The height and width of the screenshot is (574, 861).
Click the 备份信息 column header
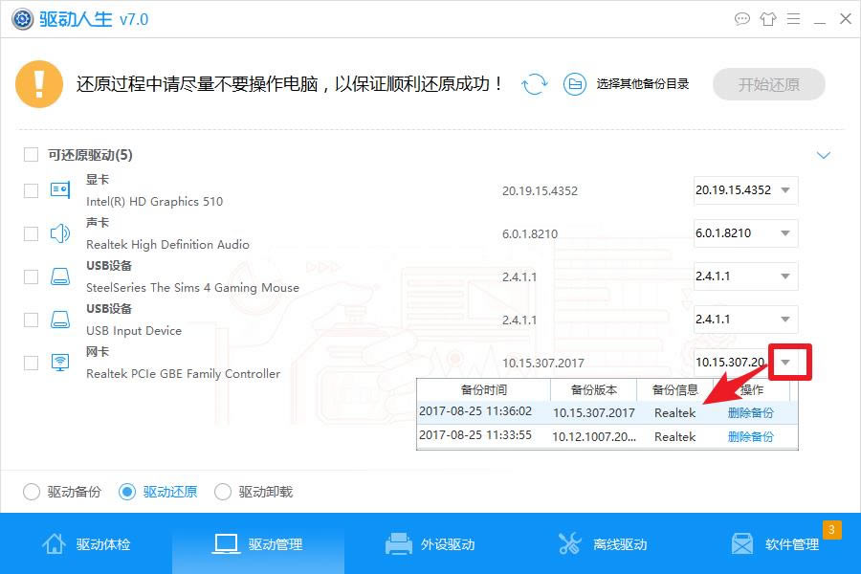tap(674, 390)
